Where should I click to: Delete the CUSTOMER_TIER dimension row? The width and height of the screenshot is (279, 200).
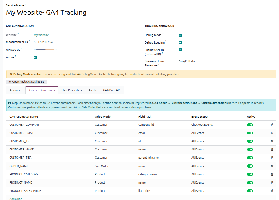272,158
